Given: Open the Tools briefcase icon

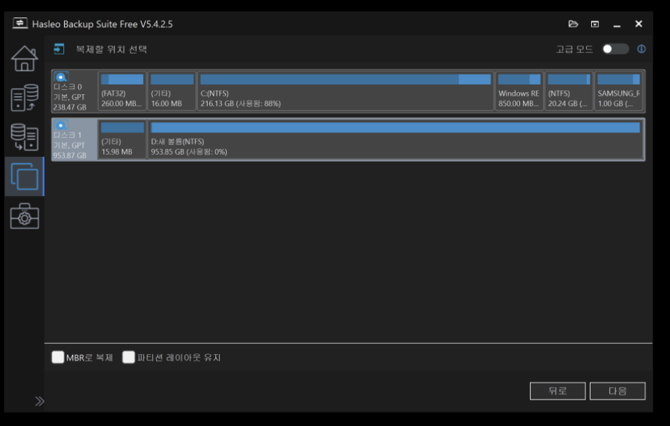Looking at the screenshot, I should [x=24, y=216].
